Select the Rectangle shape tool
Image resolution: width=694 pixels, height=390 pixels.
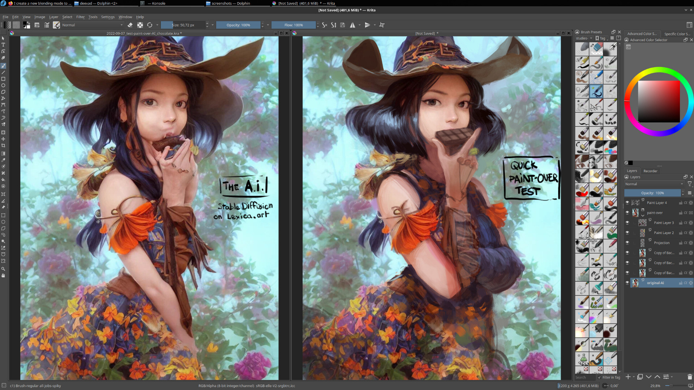3,79
